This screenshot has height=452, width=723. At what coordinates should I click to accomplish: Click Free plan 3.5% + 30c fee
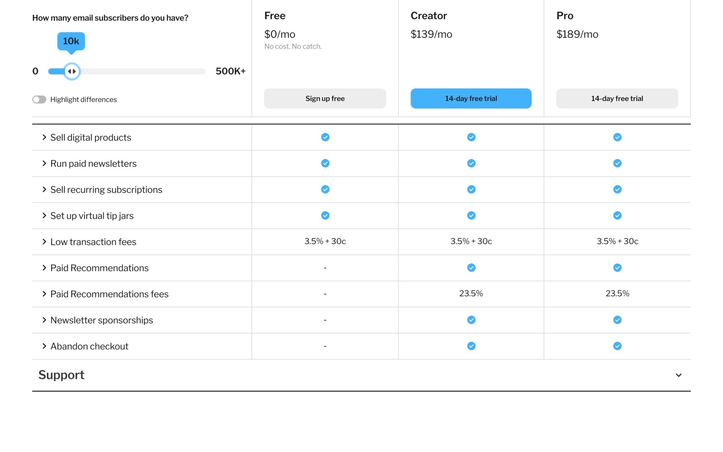coord(325,241)
